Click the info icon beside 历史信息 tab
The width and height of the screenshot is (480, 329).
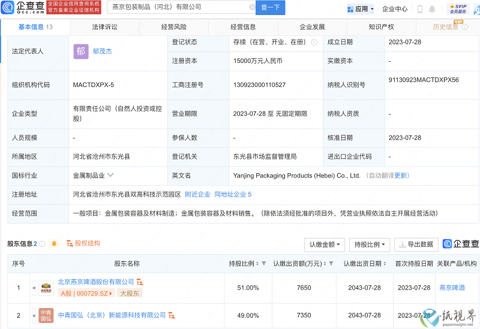[464, 27]
